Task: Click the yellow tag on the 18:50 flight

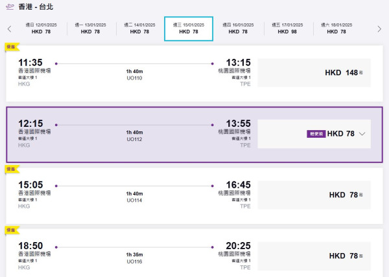Action: [10, 230]
